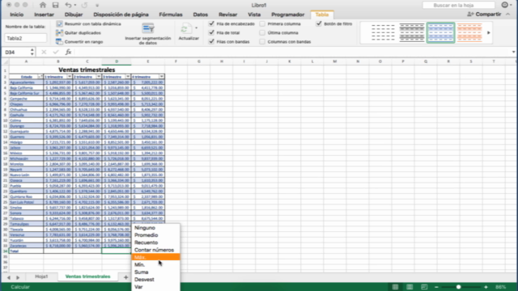The height and width of the screenshot is (291, 518).
Task: Click the feedback smiley icon
Action: point(504,5)
